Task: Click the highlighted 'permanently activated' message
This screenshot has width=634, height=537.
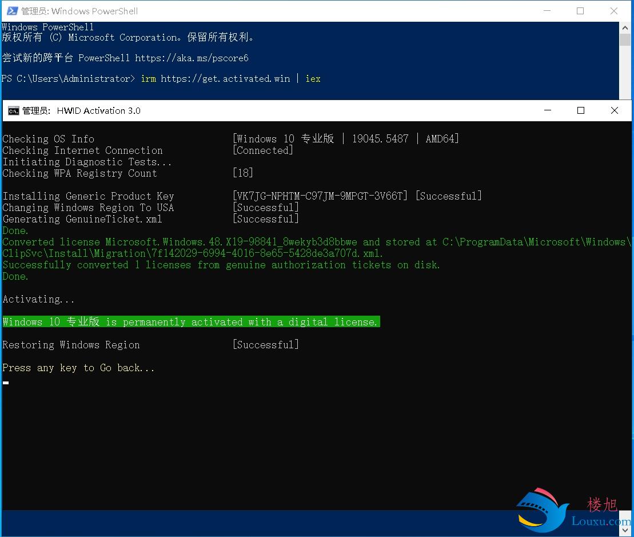Action: tap(191, 322)
